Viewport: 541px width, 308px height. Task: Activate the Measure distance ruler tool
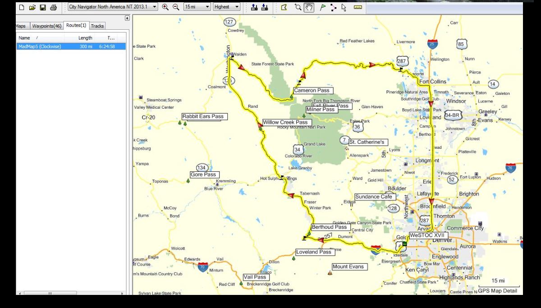(358, 7)
